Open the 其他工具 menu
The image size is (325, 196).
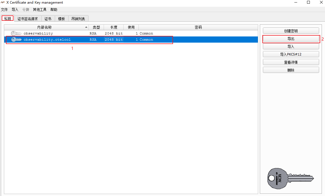tap(40, 10)
